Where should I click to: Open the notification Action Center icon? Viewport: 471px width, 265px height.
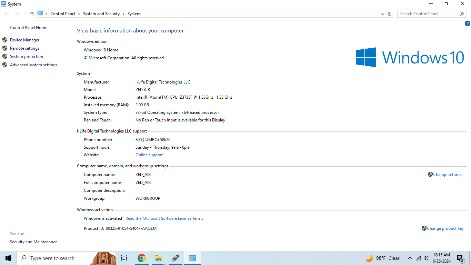tap(460, 258)
